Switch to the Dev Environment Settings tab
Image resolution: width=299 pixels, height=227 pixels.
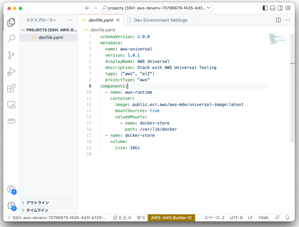(x=160, y=20)
